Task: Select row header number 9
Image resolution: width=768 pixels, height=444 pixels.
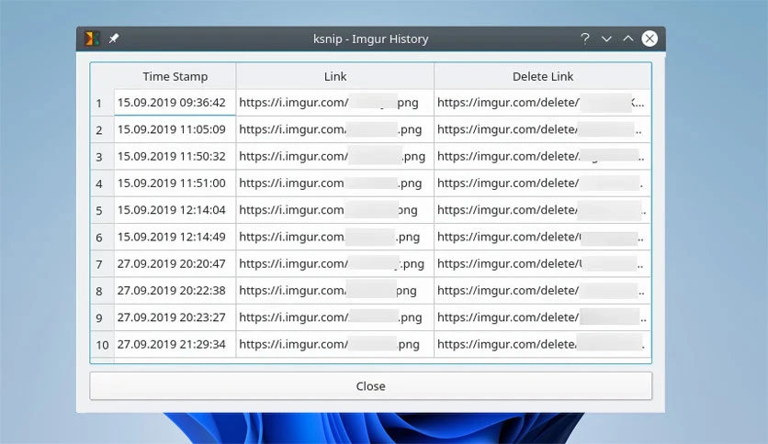Action: 102,317
